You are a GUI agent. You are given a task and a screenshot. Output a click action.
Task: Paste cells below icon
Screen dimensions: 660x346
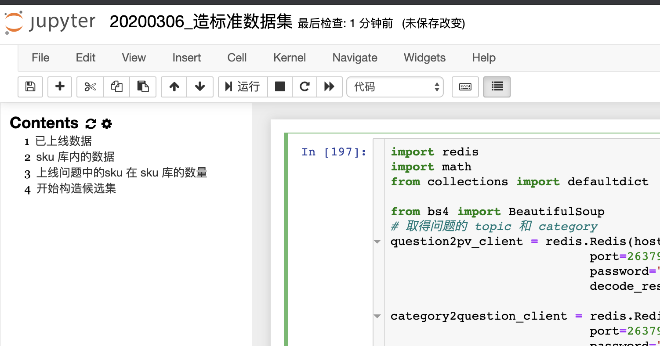click(143, 87)
